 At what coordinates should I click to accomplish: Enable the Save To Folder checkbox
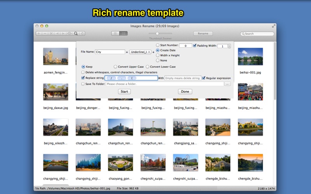pyautogui.click(x=83, y=84)
